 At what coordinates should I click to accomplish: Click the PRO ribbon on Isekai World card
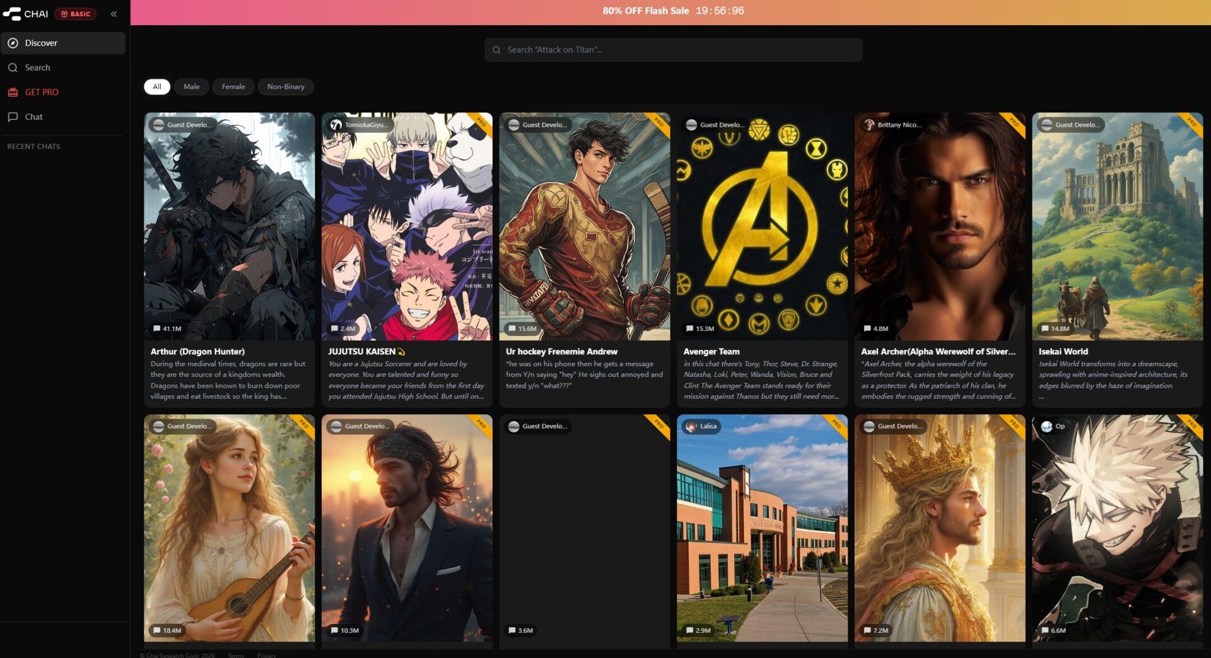tap(1191, 123)
